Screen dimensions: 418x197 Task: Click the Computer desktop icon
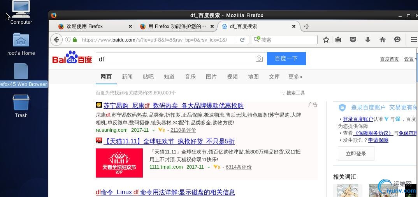[21, 9]
